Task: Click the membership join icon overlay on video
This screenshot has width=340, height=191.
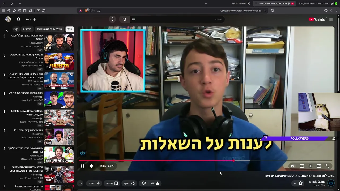Action: [83, 153]
